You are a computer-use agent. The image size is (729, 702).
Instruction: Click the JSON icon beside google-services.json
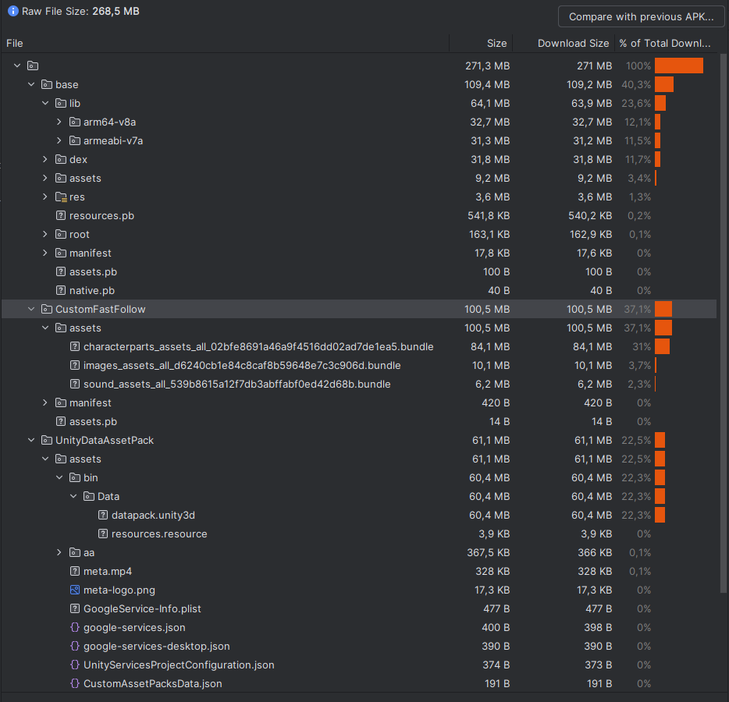point(73,627)
